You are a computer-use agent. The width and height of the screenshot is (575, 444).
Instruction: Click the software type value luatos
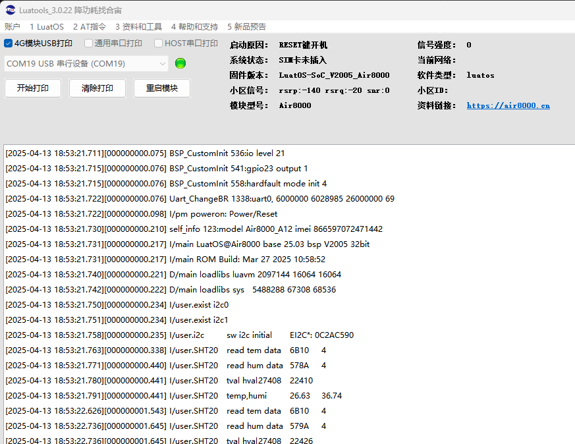(x=480, y=75)
